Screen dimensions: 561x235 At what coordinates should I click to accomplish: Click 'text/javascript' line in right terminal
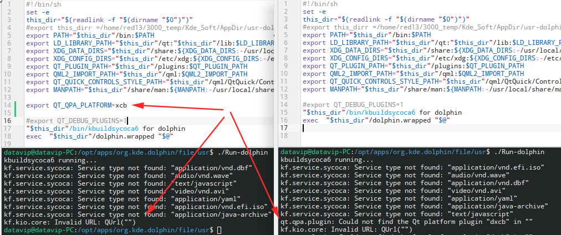tap(397, 214)
